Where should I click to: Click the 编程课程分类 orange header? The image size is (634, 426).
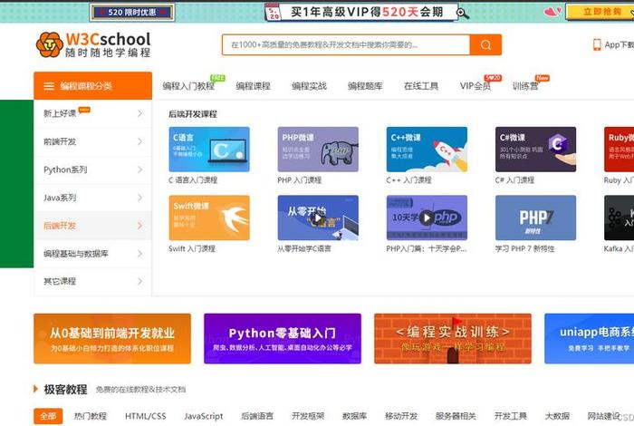[x=93, y=86]
